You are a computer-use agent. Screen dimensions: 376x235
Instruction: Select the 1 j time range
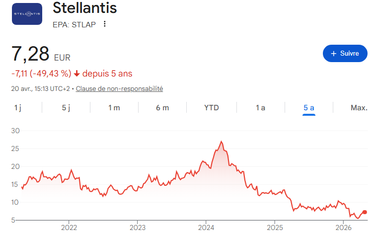coord(18,108)
